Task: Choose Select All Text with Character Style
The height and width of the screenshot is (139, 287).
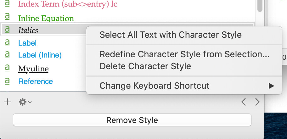Action: tap(171, 35)
